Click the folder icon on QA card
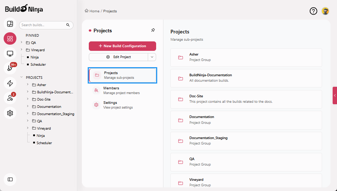 click(181, 162)
